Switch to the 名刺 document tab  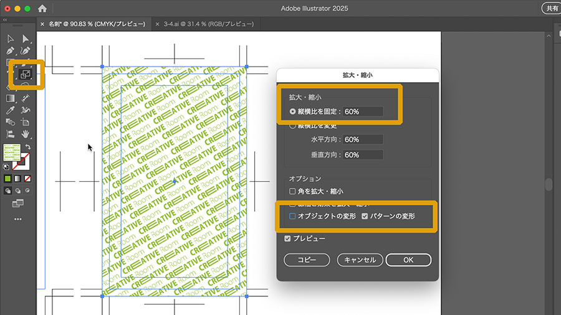coord(97,24)
